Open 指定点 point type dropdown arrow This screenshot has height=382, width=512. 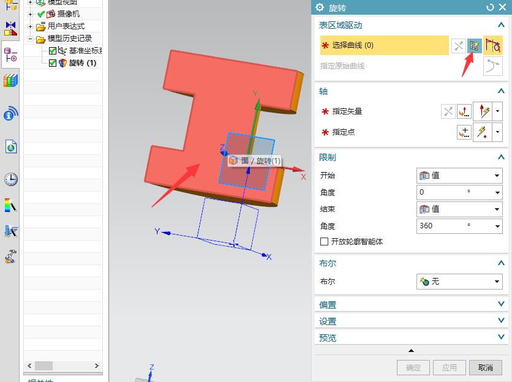(x=497, y=132)
